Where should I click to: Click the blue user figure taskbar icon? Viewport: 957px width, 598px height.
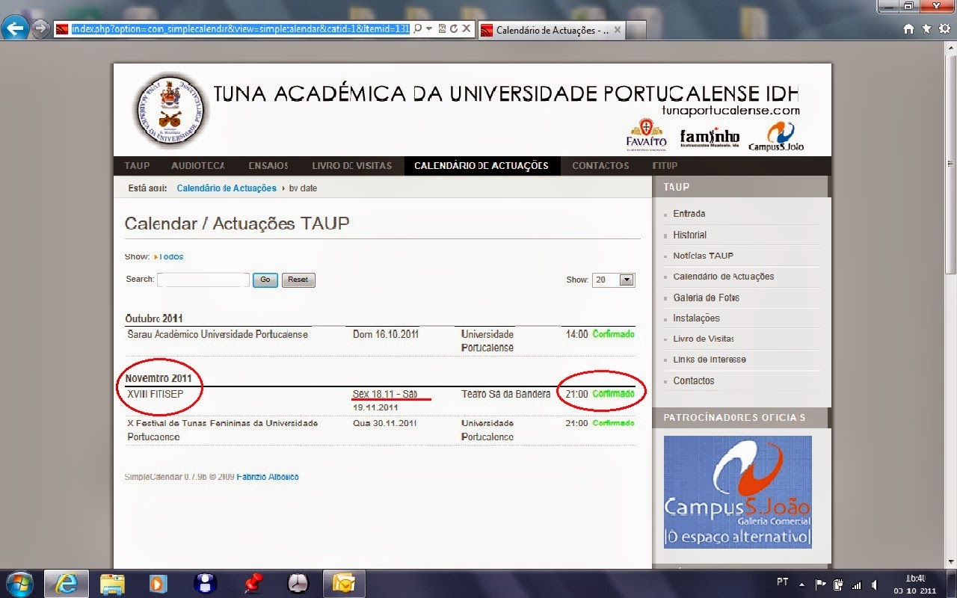(205, 583)
